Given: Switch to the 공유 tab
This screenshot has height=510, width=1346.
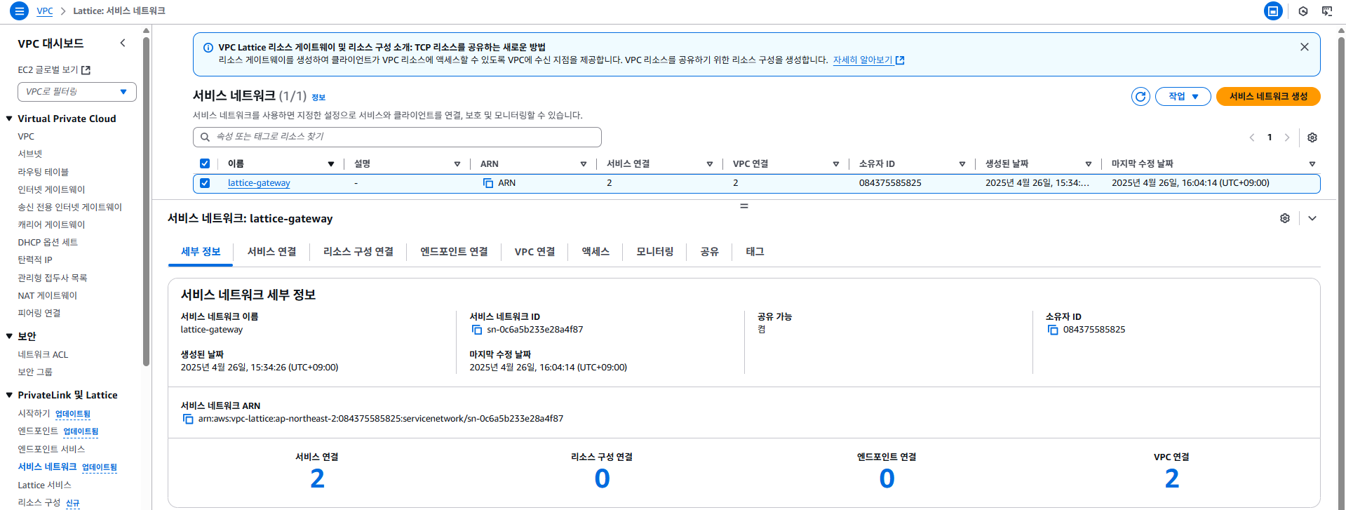Looking at the screenshot, I should pyautogui.click(x=709, y=252).
